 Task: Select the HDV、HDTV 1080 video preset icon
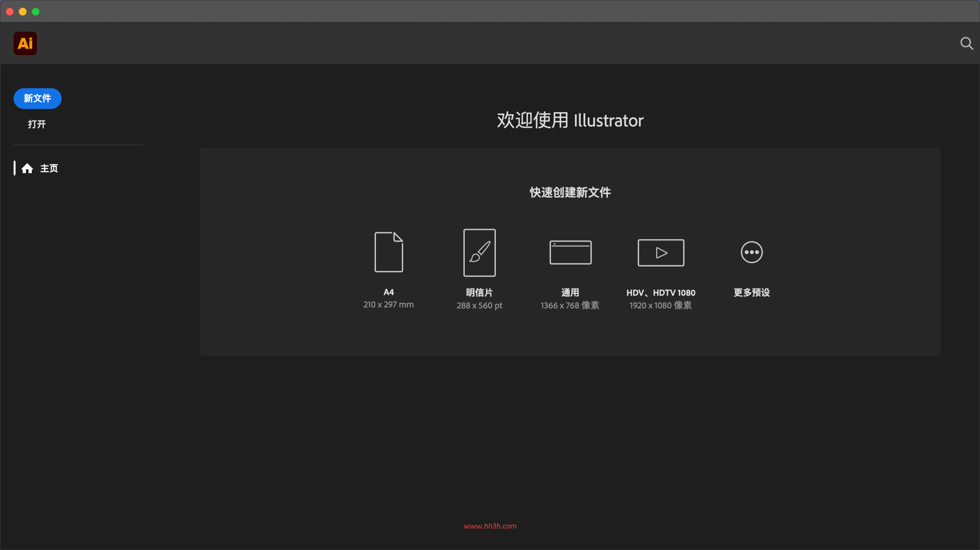click(x=661, y=253)
